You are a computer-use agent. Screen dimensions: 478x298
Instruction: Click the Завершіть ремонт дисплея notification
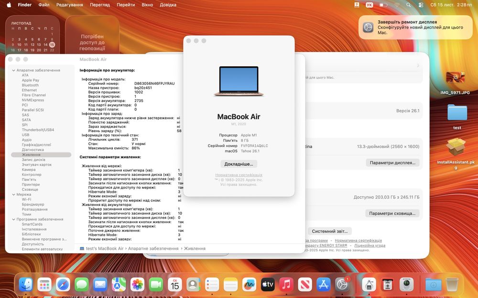point(415,27)
